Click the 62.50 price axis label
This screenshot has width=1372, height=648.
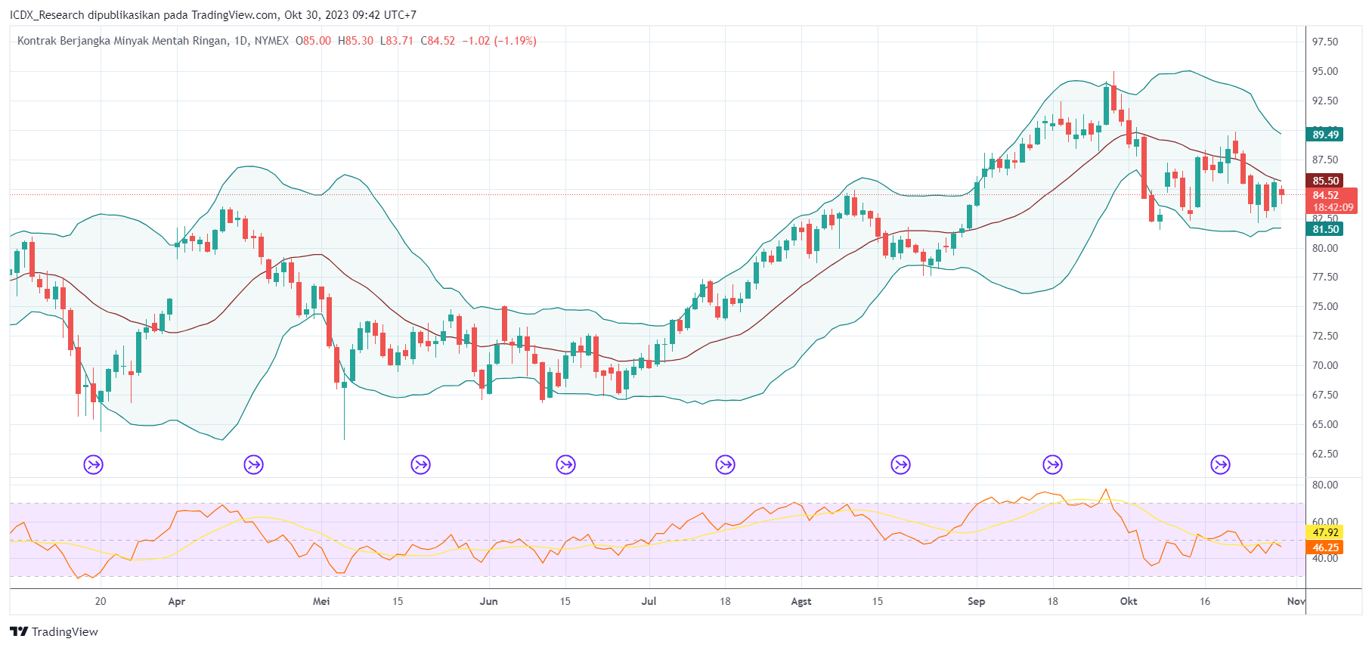pyautogui.click(x=1325, y=454)
